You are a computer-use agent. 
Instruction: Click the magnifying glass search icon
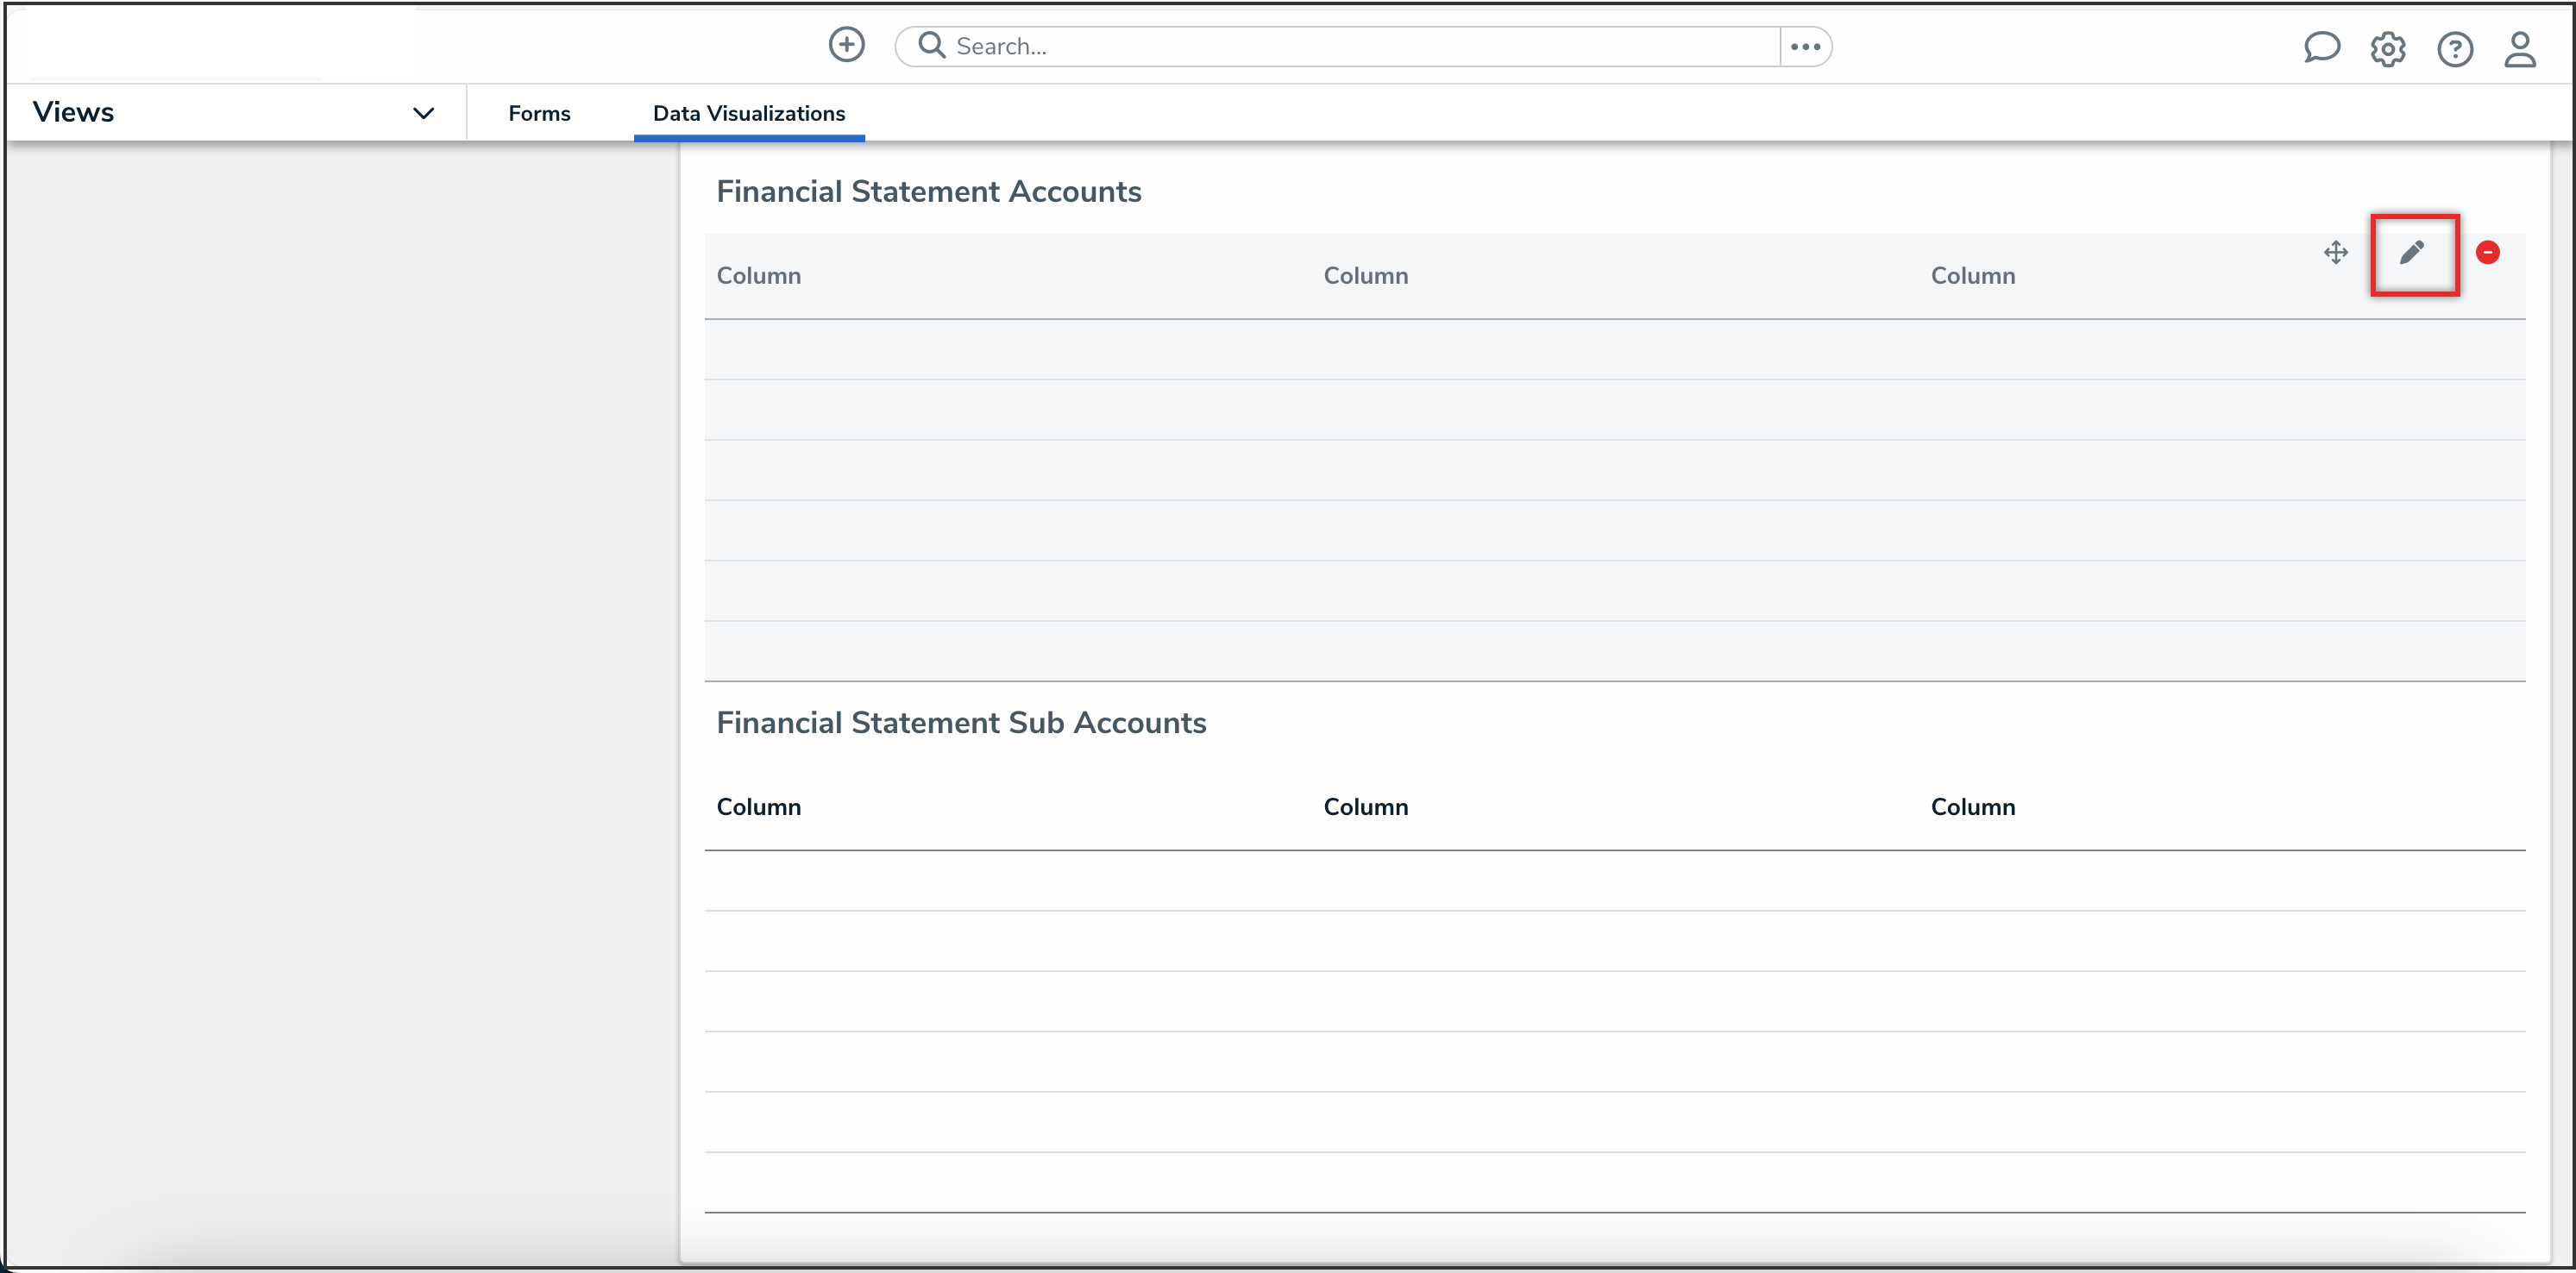[931, 46]
